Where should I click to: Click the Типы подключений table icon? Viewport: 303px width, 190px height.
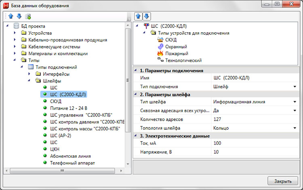[x=31, y=67]
